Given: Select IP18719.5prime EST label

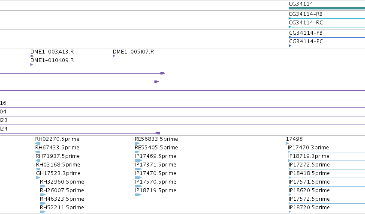Looking at the screenshot, I should click(156, 191).
